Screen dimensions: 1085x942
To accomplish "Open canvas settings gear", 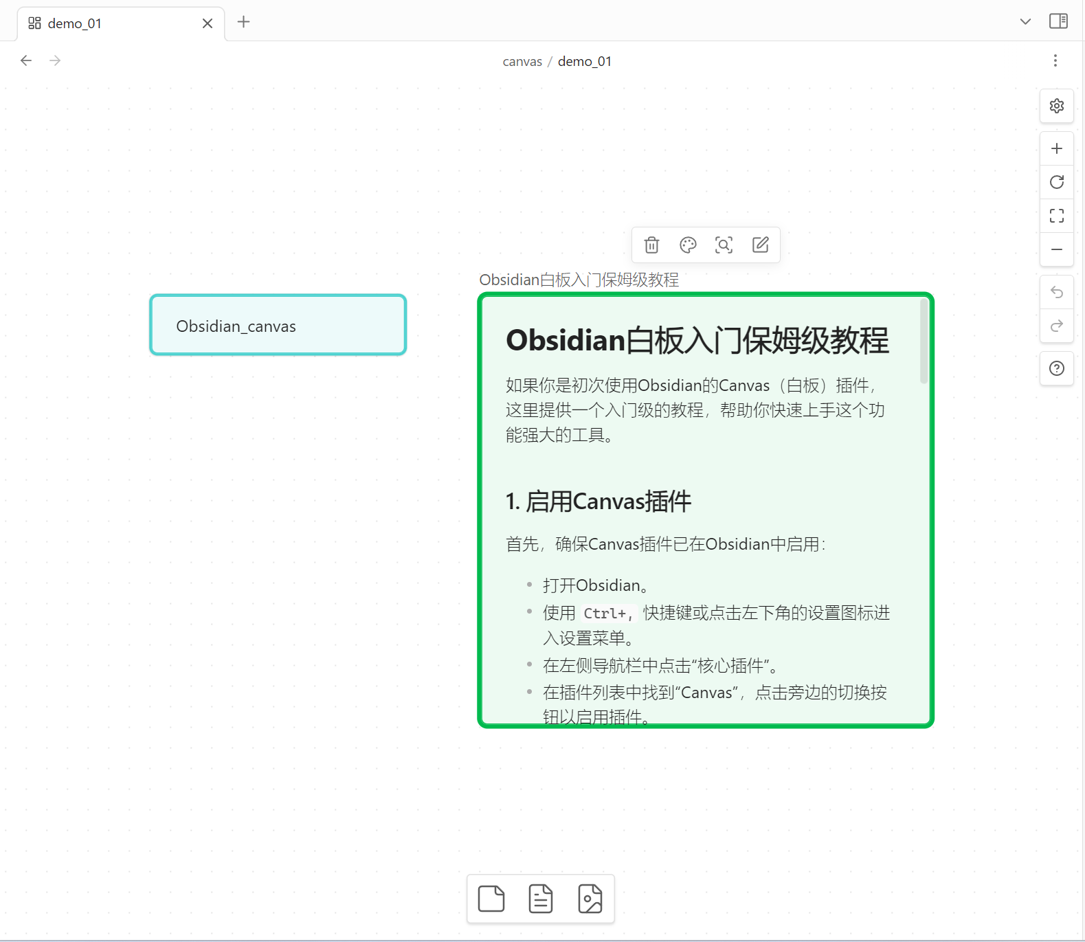I will coord(1057,106).
